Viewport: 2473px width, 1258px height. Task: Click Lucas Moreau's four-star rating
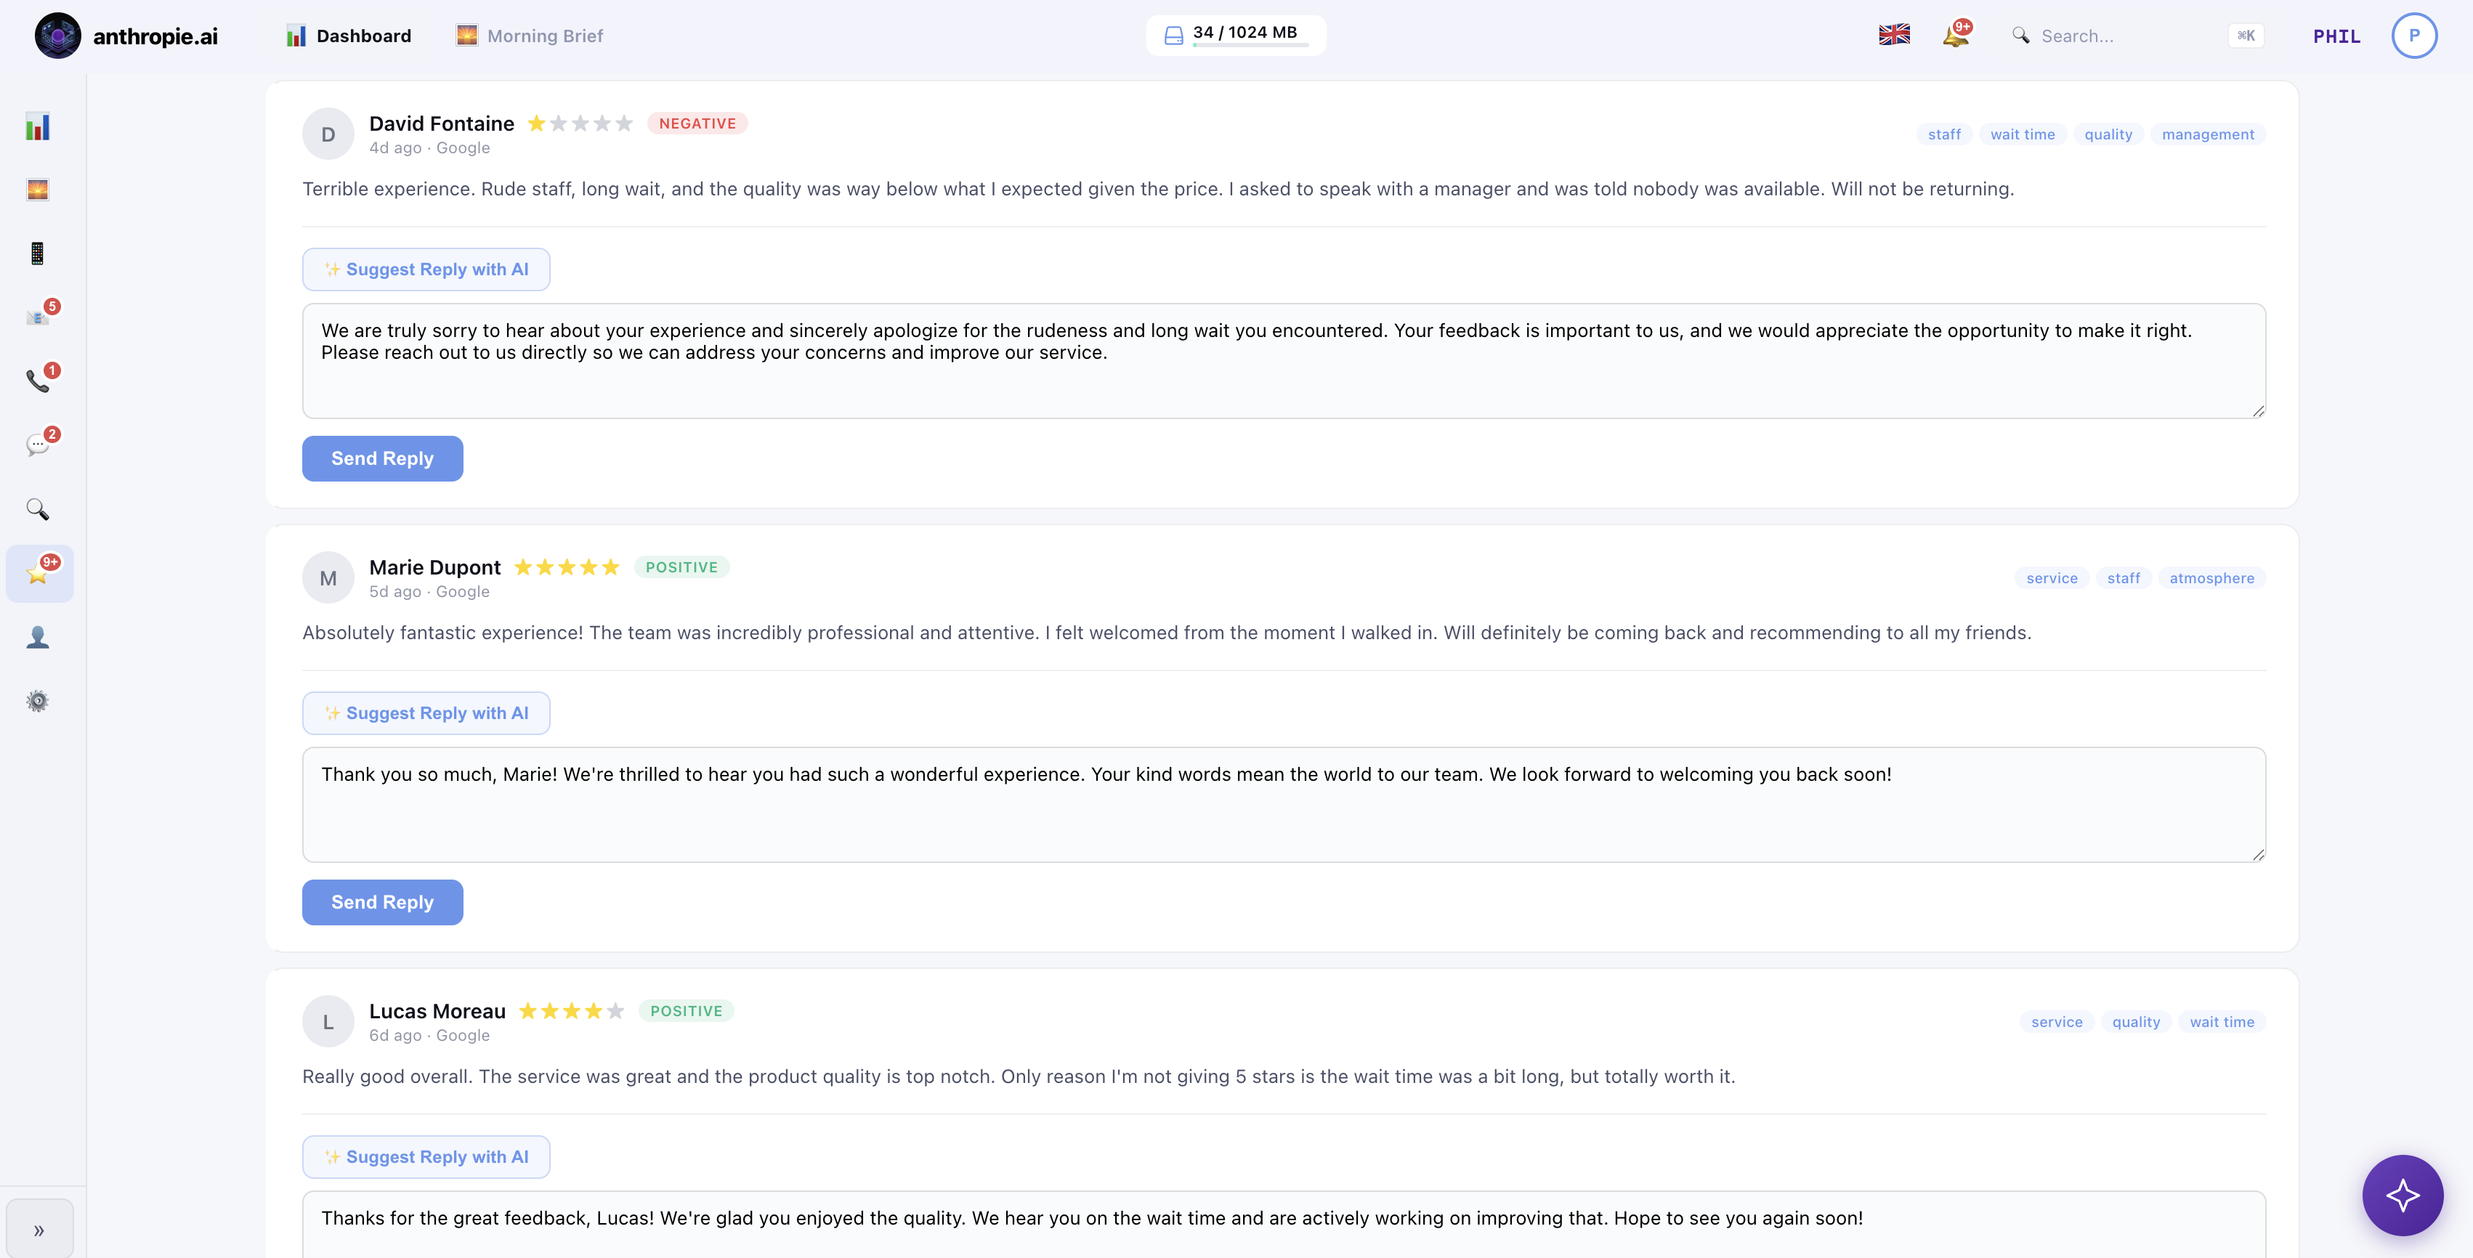pos(571,1011)
